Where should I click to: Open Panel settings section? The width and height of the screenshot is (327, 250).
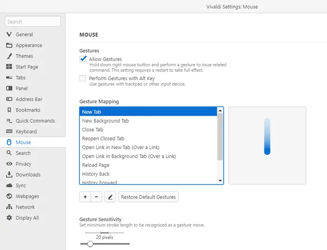pos(21,89)
